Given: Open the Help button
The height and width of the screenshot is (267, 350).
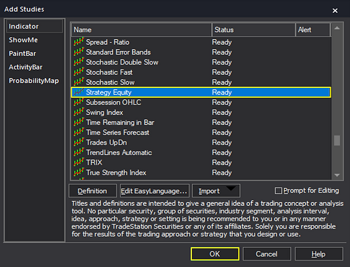Looking at the screenshot, I should [x=318, y=254].
